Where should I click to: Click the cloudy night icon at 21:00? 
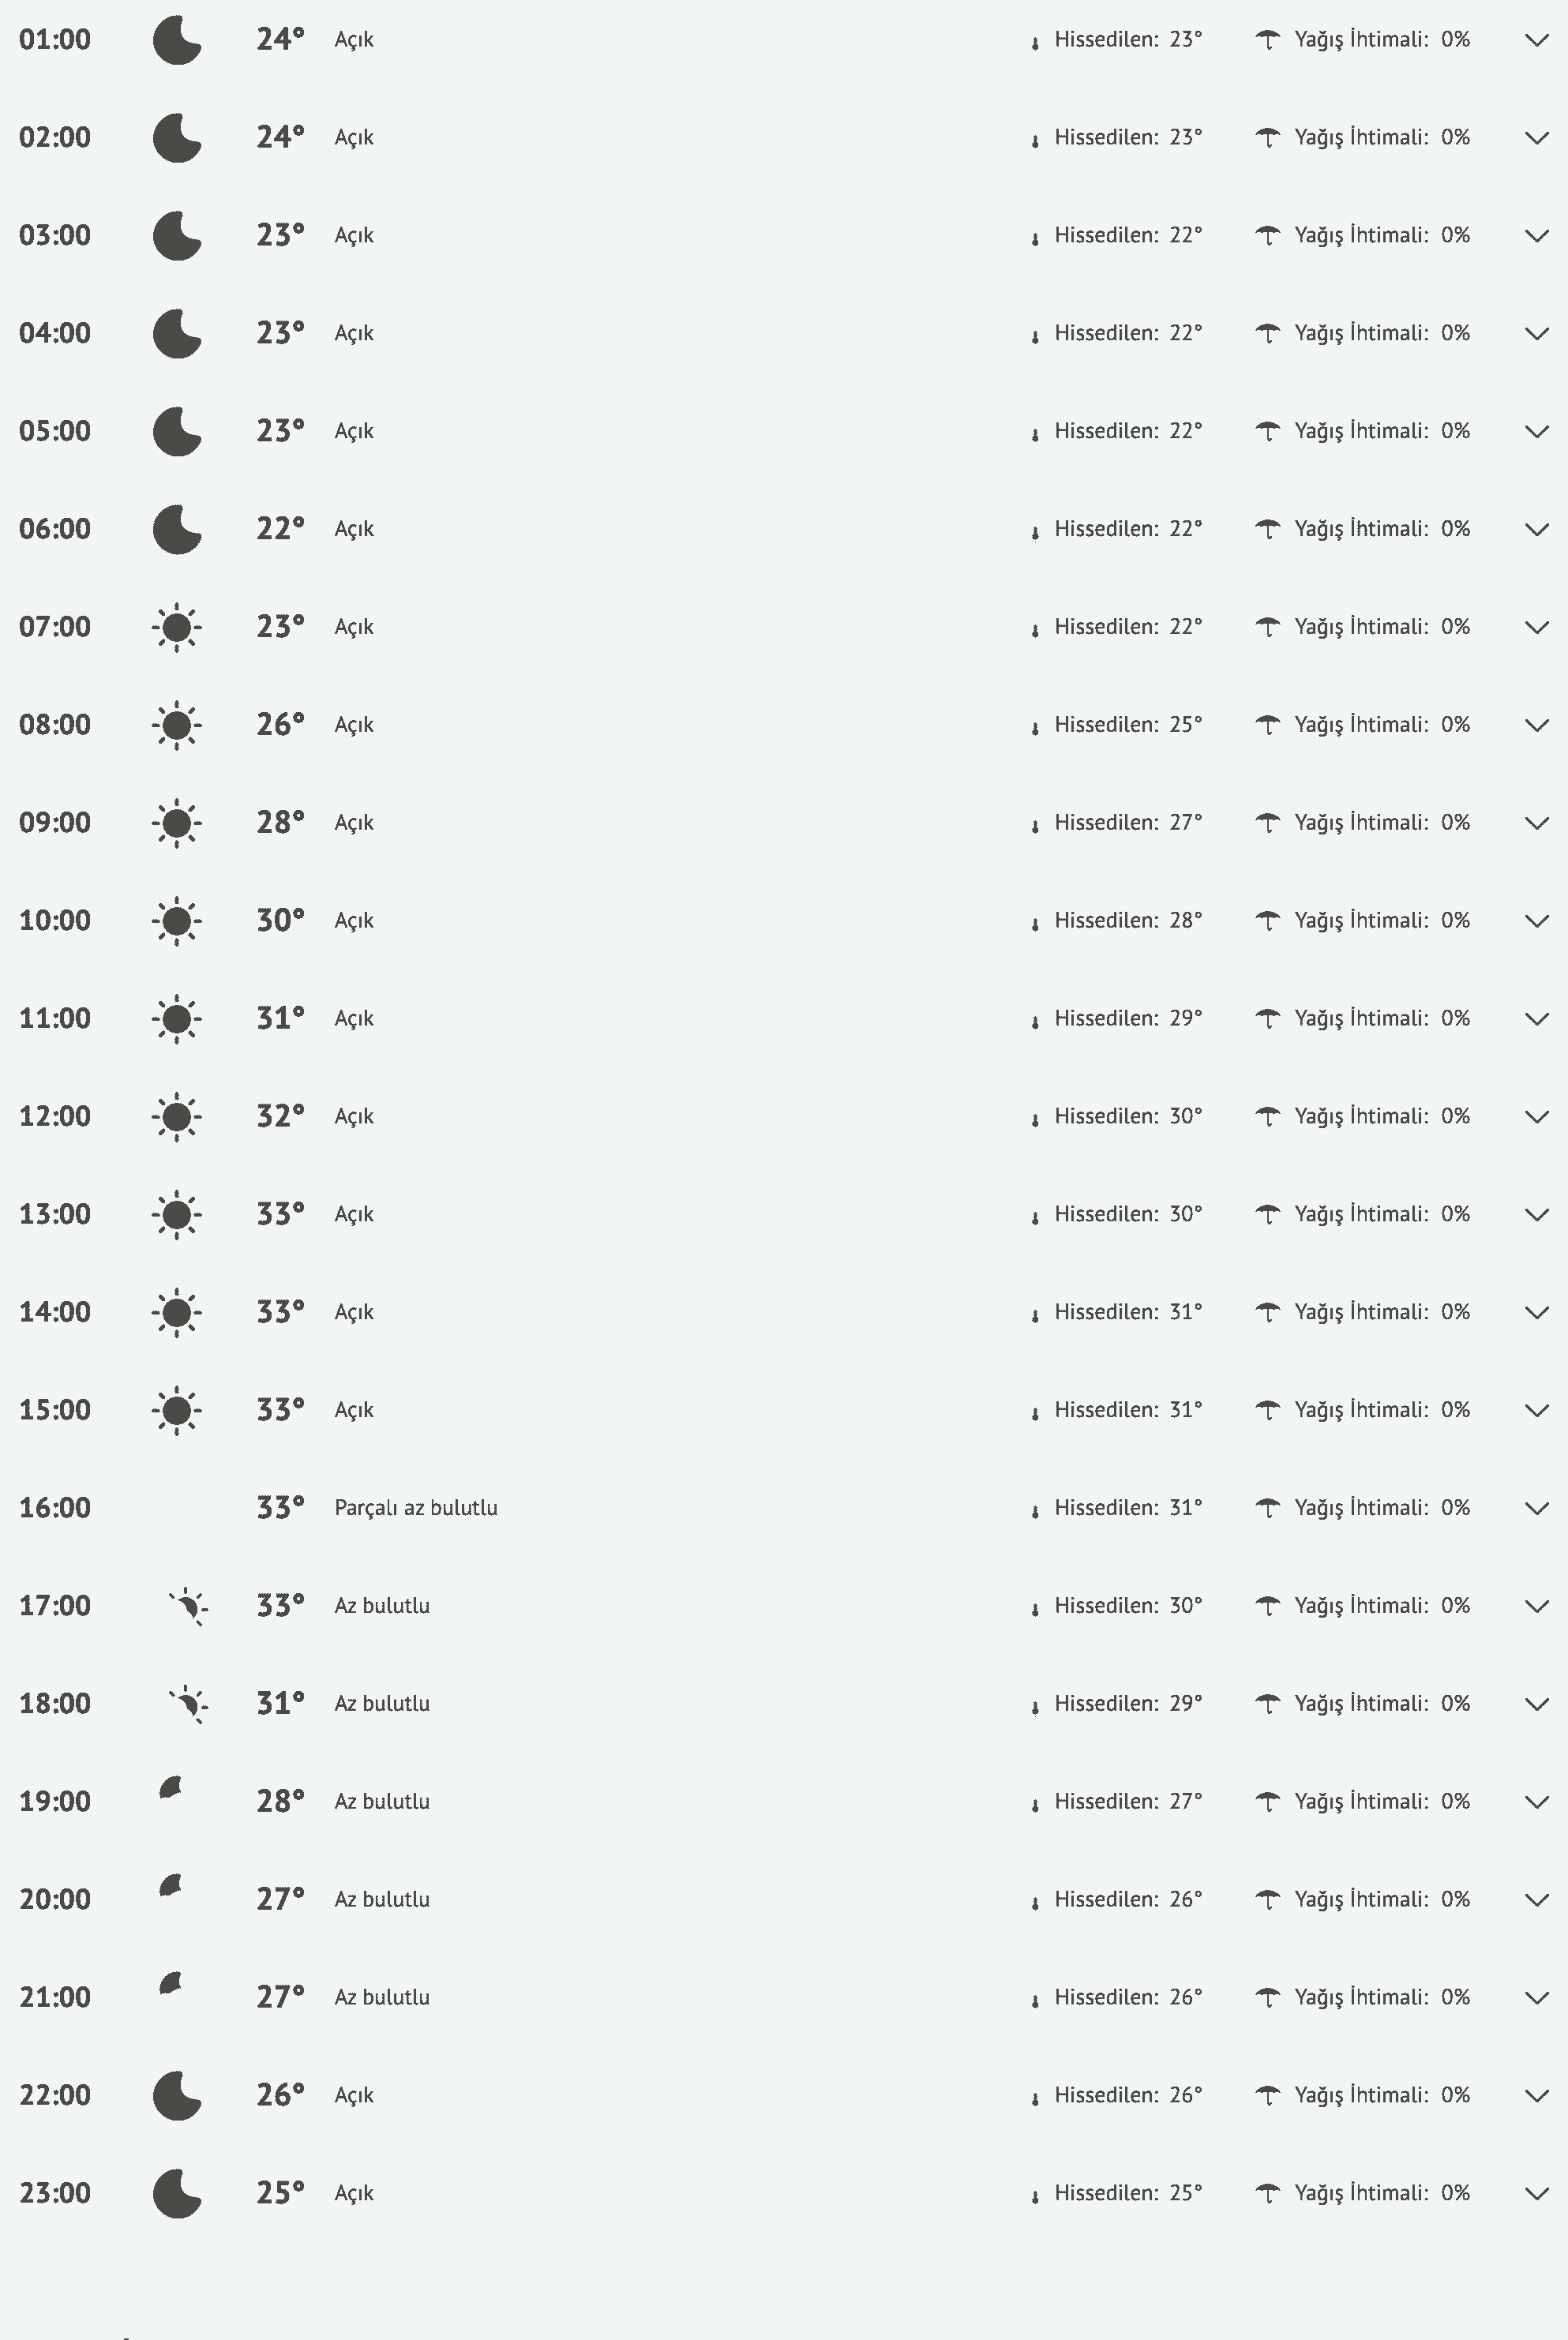pyautogui.click(x=172, y=1983)
